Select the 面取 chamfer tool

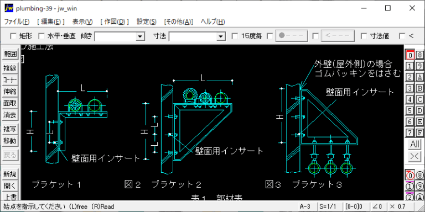click(10, 104)
